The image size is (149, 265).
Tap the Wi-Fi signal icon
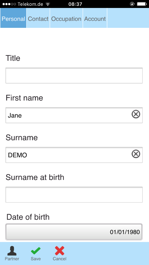tap(48, 4)
